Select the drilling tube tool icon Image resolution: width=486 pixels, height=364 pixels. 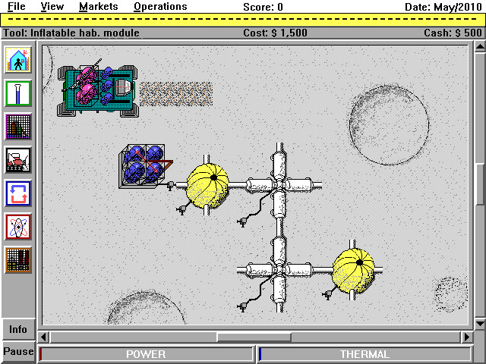pyautogui.click(x=18, y=93)
